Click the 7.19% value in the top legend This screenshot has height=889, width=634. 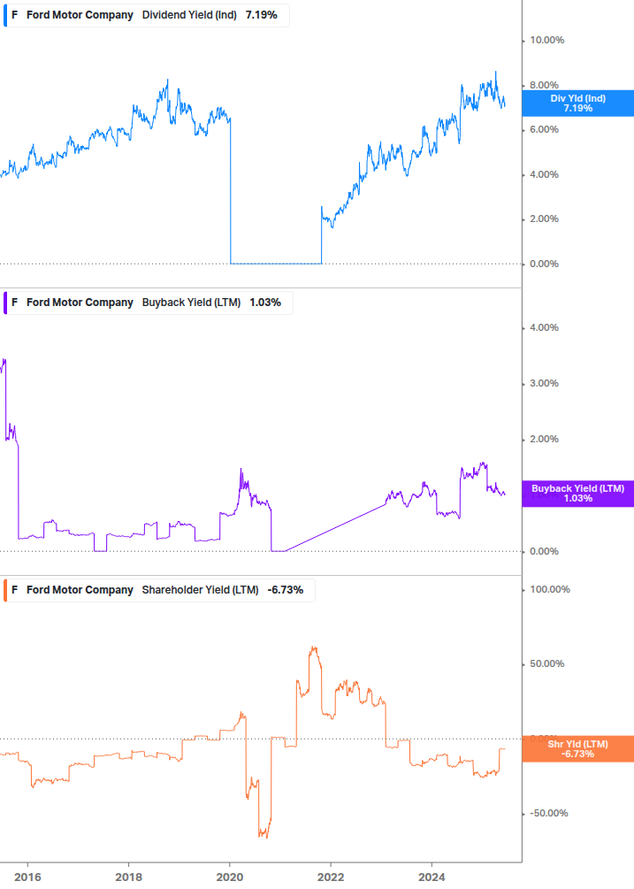click(x=261, y=15)
